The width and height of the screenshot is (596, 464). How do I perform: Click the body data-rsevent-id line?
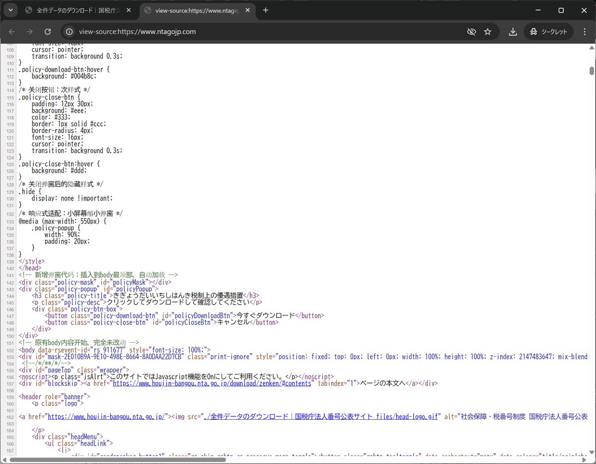tap(114, 349)
